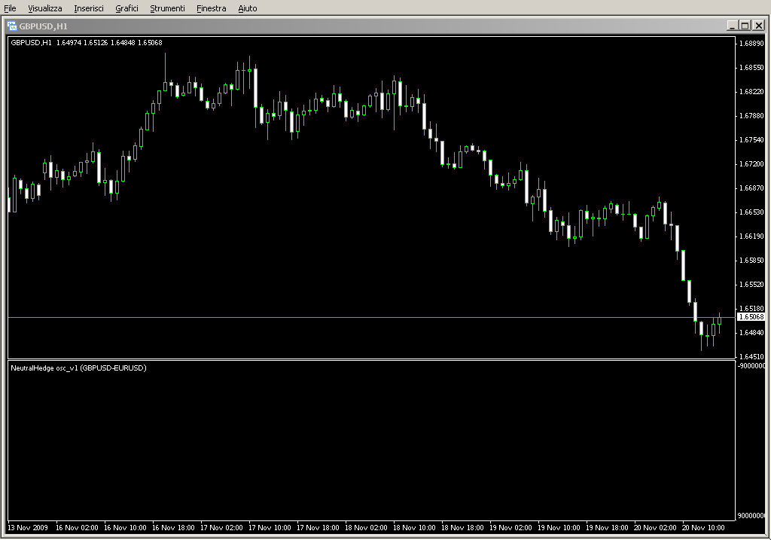Click the 1.65520 price scale label
771x540 pixels.
(752, 284)
